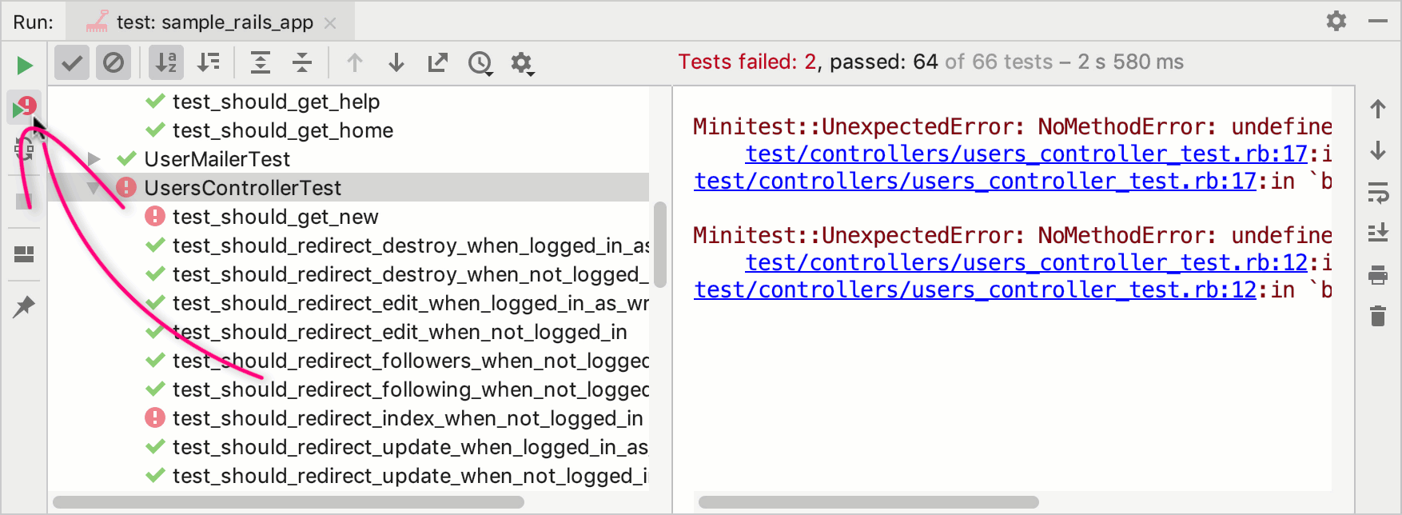Click the Rerun Failed Tests icon
The height and width of the screenshot is (515, 1402).
(x=23, y=107)
